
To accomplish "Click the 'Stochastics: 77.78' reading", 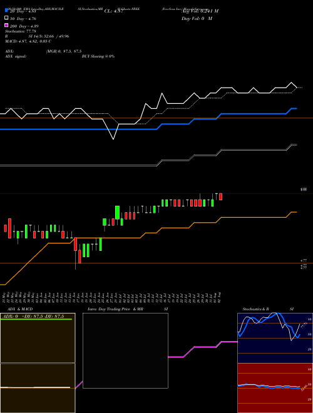I will [21, 31].
